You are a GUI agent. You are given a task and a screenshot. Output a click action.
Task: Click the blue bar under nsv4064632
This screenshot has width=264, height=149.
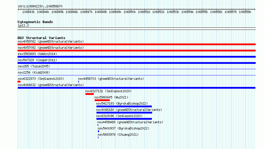136,88
